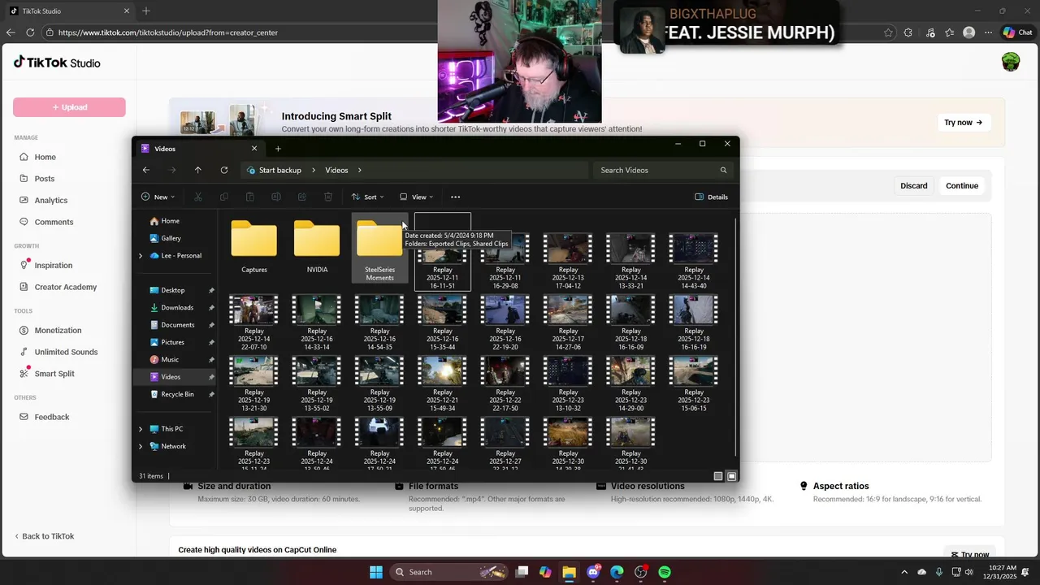This screenshot has height=585, width=1040.
Task: Open the View dropdown menu
Action: (x=416, y=197)
